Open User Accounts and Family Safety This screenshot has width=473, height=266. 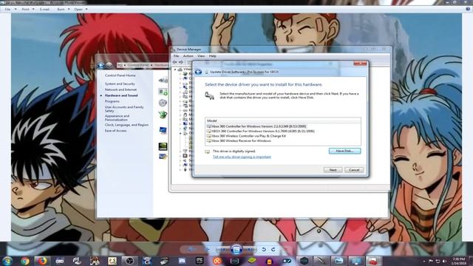click(x=124, y=109)
